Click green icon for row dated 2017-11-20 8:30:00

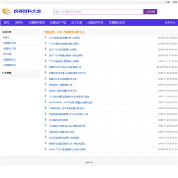click(45, 137)
